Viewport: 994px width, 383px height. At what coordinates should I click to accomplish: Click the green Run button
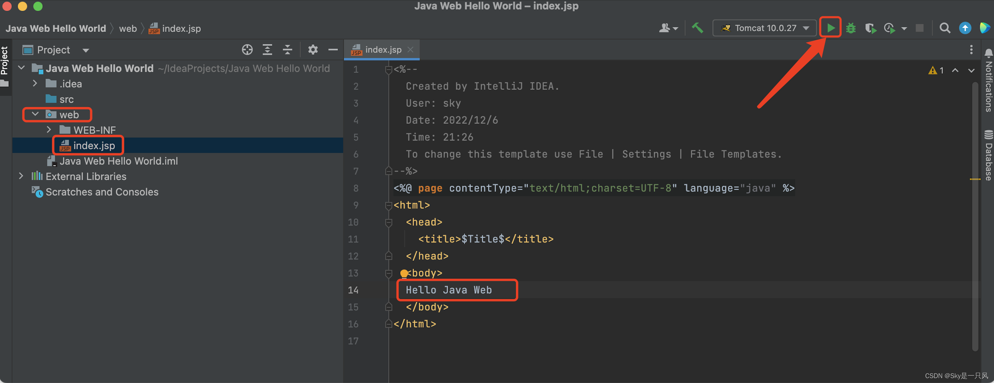coord(830,28)
